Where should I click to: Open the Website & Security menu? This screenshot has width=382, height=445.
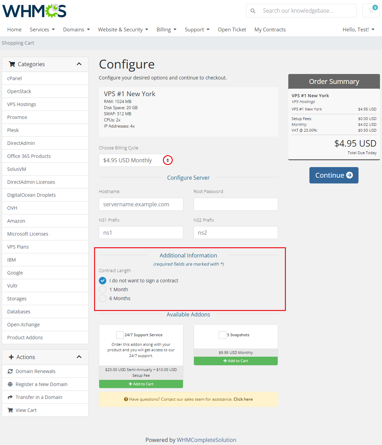coord(123,30)
